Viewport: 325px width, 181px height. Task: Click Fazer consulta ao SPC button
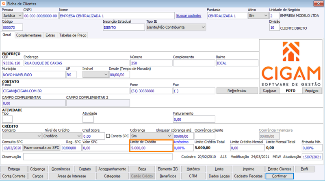[x=42, y=148]
